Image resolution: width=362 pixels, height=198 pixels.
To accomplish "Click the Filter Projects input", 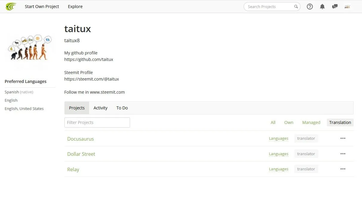I will (97, 122).
